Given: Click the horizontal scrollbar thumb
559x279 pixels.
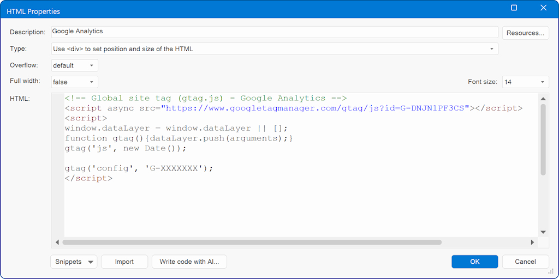Looking at the screenshot, I should coord(252,242).
